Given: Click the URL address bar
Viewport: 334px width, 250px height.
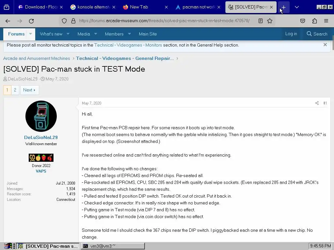Looking at the screenshot, I should click(164, 21).
